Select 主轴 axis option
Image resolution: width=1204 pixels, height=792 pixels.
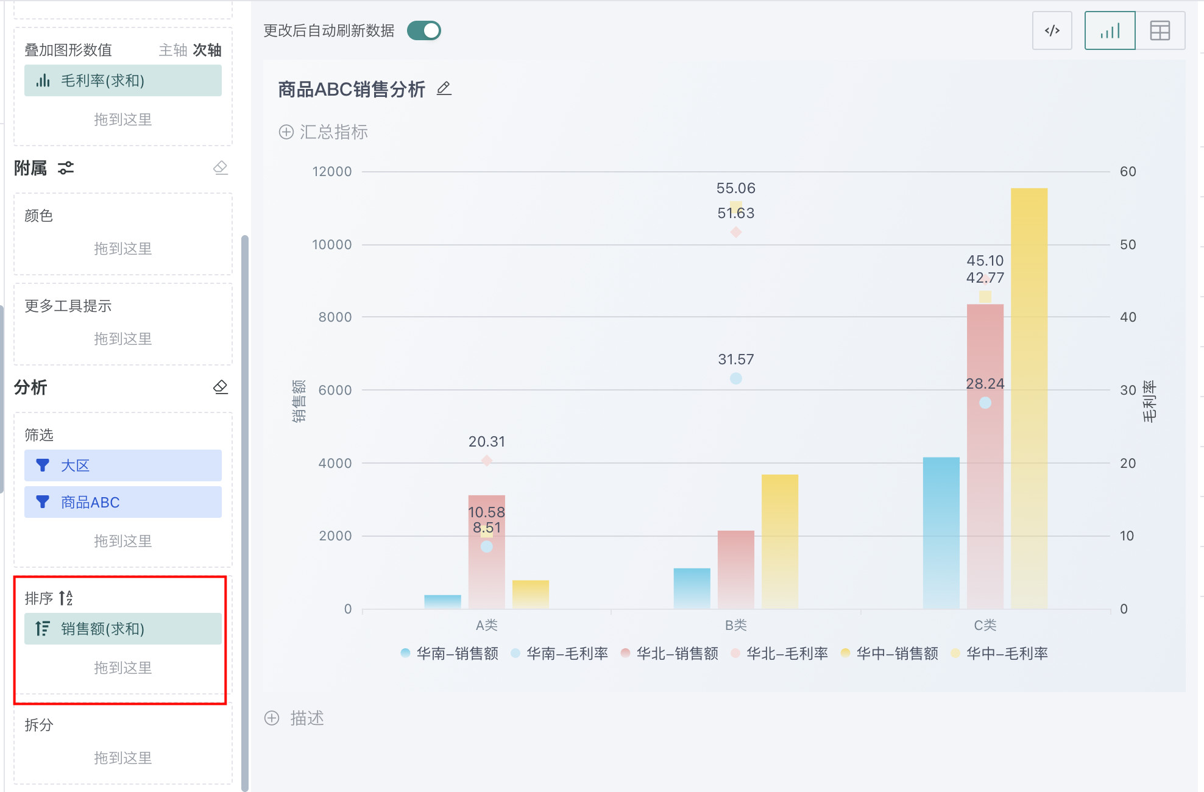pyautogui.click(x=172, y=50)
